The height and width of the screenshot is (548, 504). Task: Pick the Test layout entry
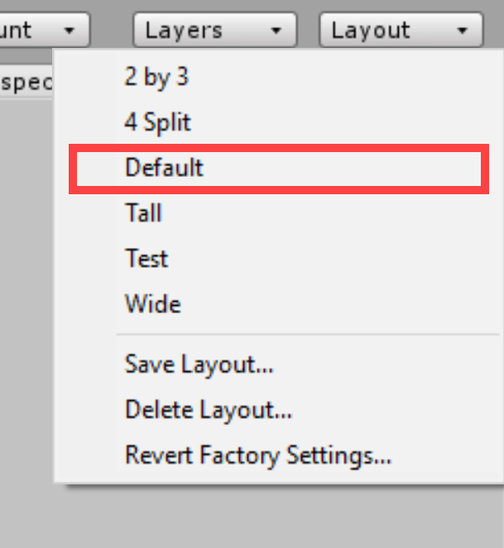point(146,259)
